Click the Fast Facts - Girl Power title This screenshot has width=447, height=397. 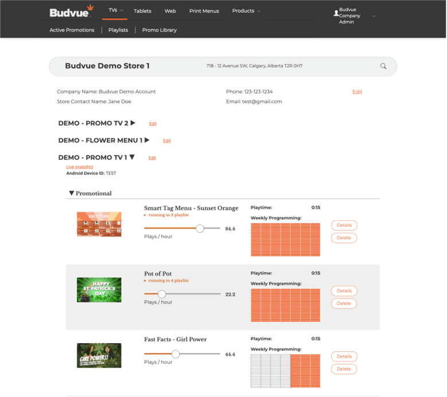click(x=176, y=339)
